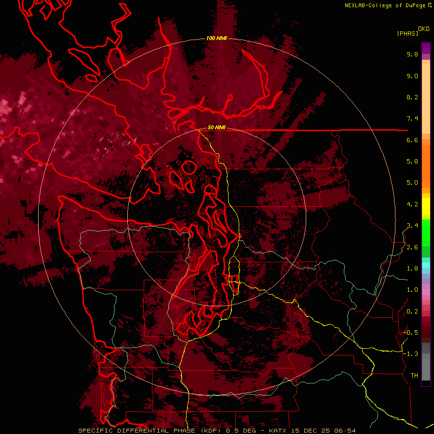Click the 4.2 color scale value
434x434 pixels.
point(412,204)
